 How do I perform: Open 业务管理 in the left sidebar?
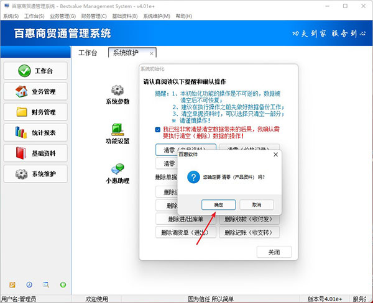click(x=35, y=91)
